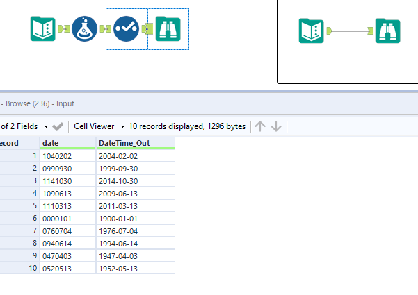Select cell 1141030
The image size is (418, 295).
pyautogui.click(x=67, y=181)
